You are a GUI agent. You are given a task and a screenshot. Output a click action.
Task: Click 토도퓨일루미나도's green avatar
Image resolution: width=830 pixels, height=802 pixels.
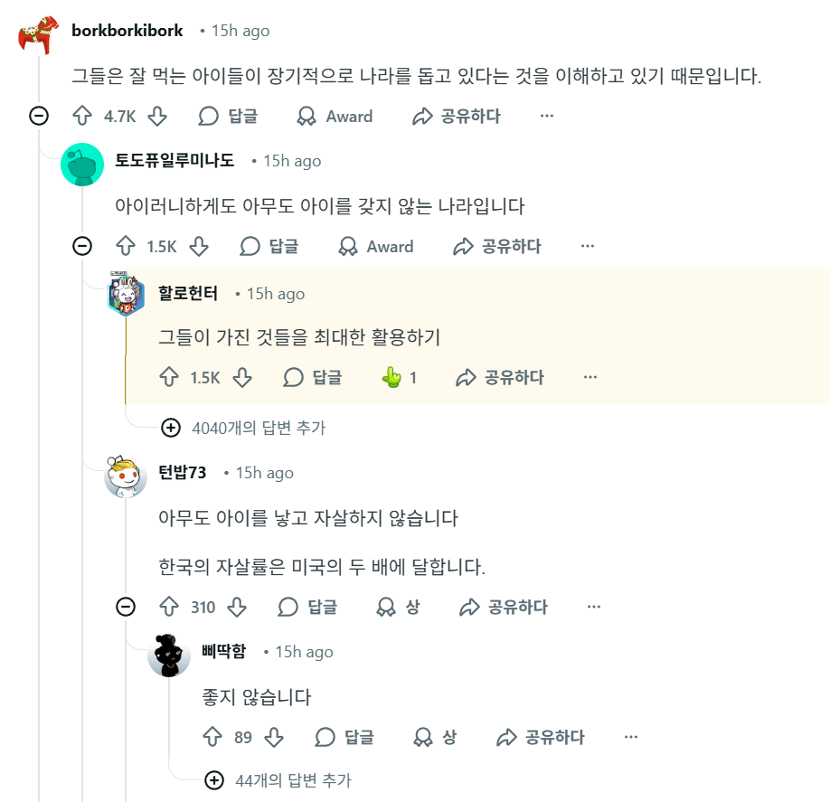[x=82, y=165]
